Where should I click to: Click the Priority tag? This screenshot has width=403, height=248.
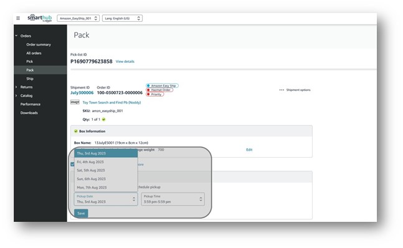coord(154,94)
